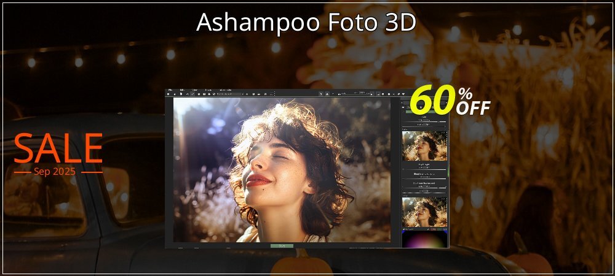Image resolution: width=615 pixels, height=276 pixels.
Task: Click the woman's portrait in the main canvas
Action: point(282,170)
